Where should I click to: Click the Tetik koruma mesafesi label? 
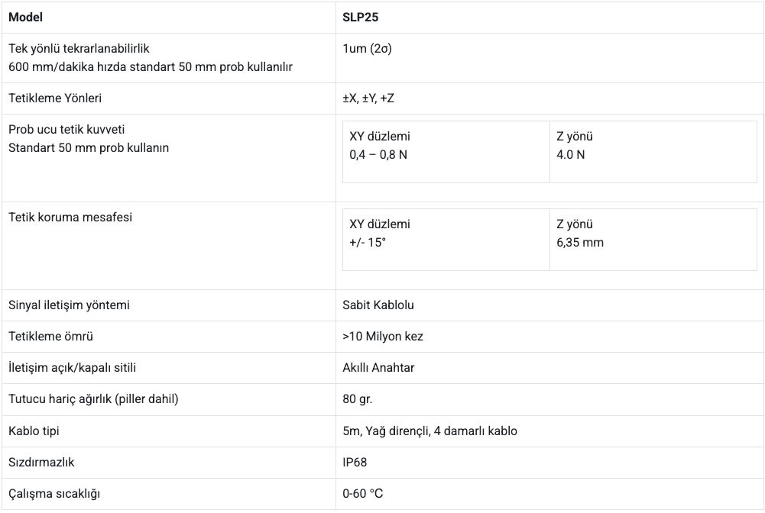click(70, 218)
